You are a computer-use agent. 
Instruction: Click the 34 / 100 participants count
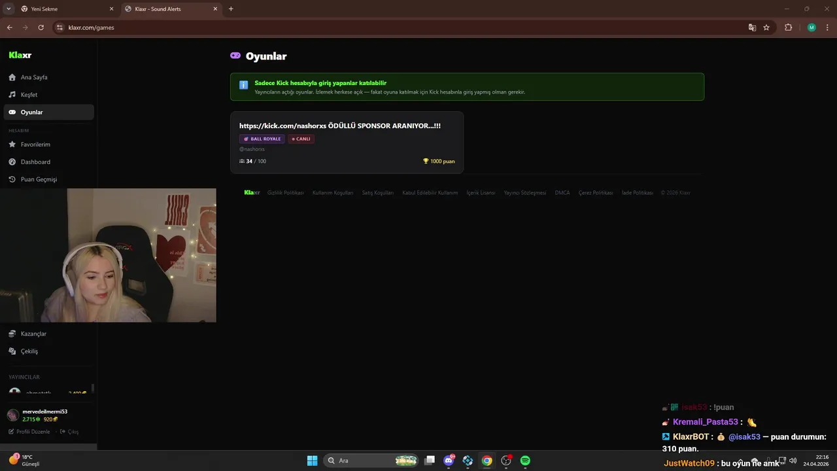click(252, 161)
